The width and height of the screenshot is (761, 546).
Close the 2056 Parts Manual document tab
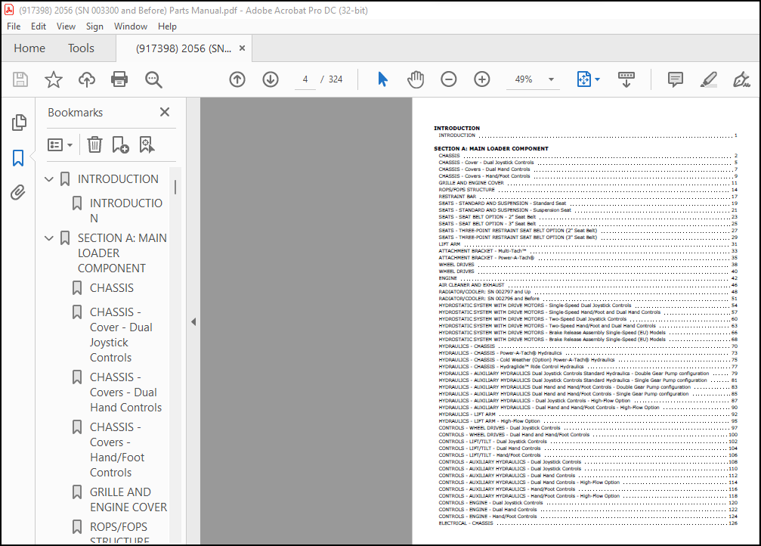point(242,48)
